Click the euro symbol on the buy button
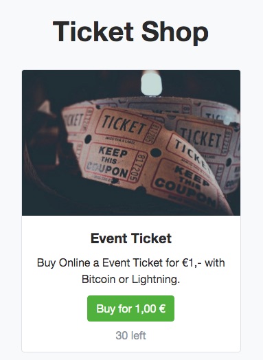Viewport: 263px width, 360px height. [x=162, y=308]
